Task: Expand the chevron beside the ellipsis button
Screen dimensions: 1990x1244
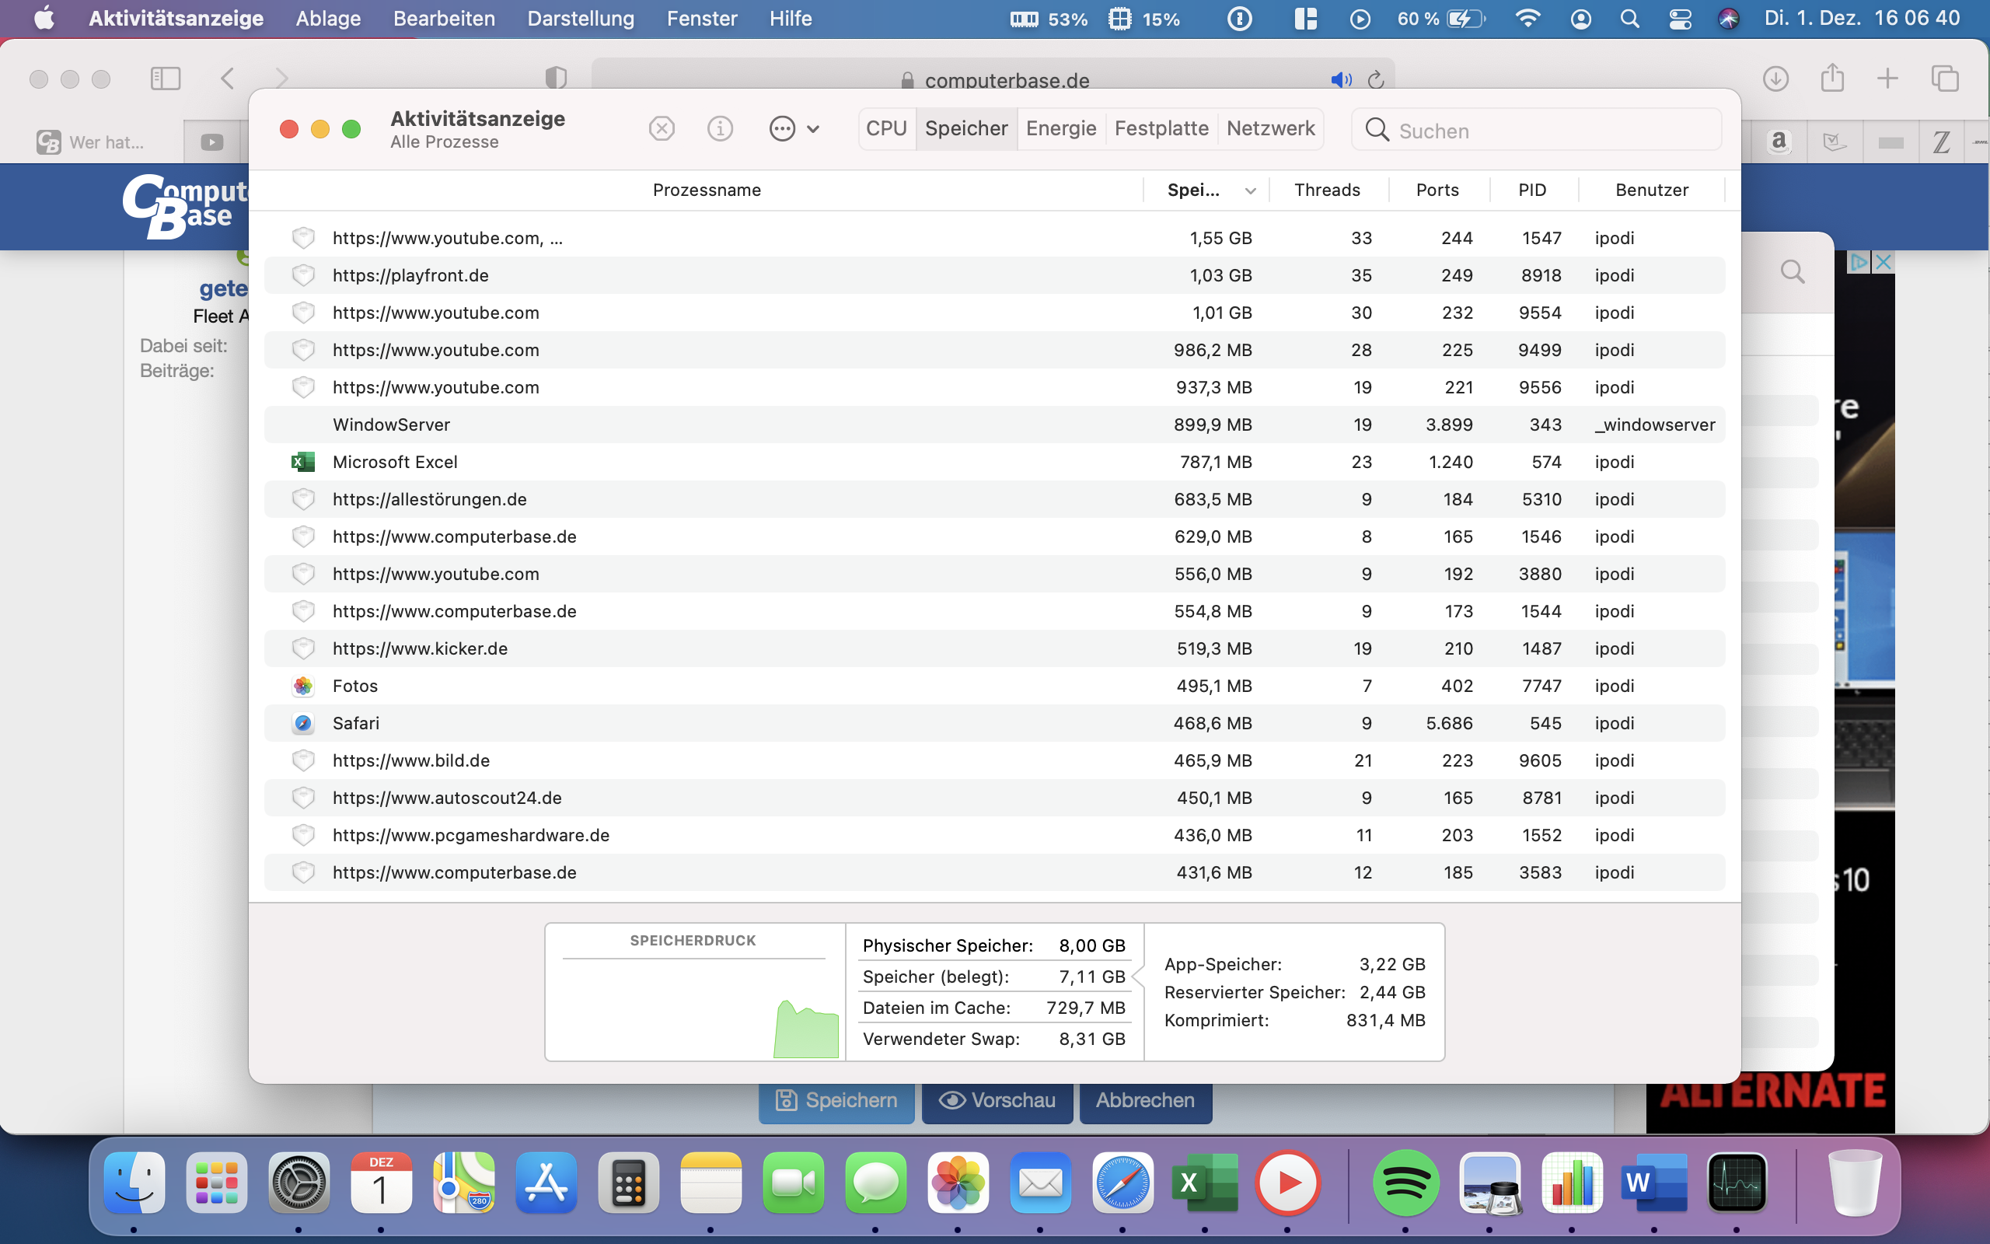Action: tap(813, 129)
